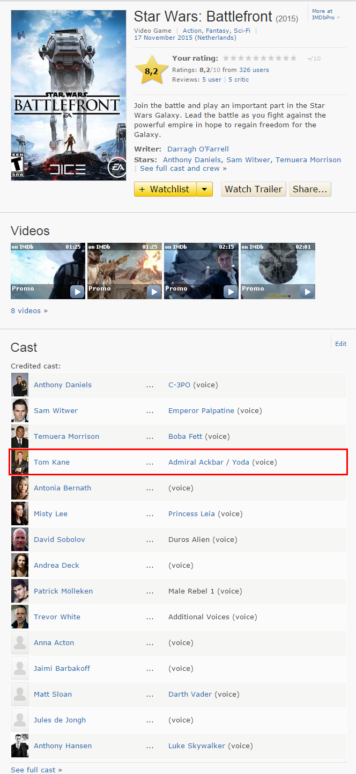
Task: Click Antonia Bernath's headshot photo
Action: point(20,488)
